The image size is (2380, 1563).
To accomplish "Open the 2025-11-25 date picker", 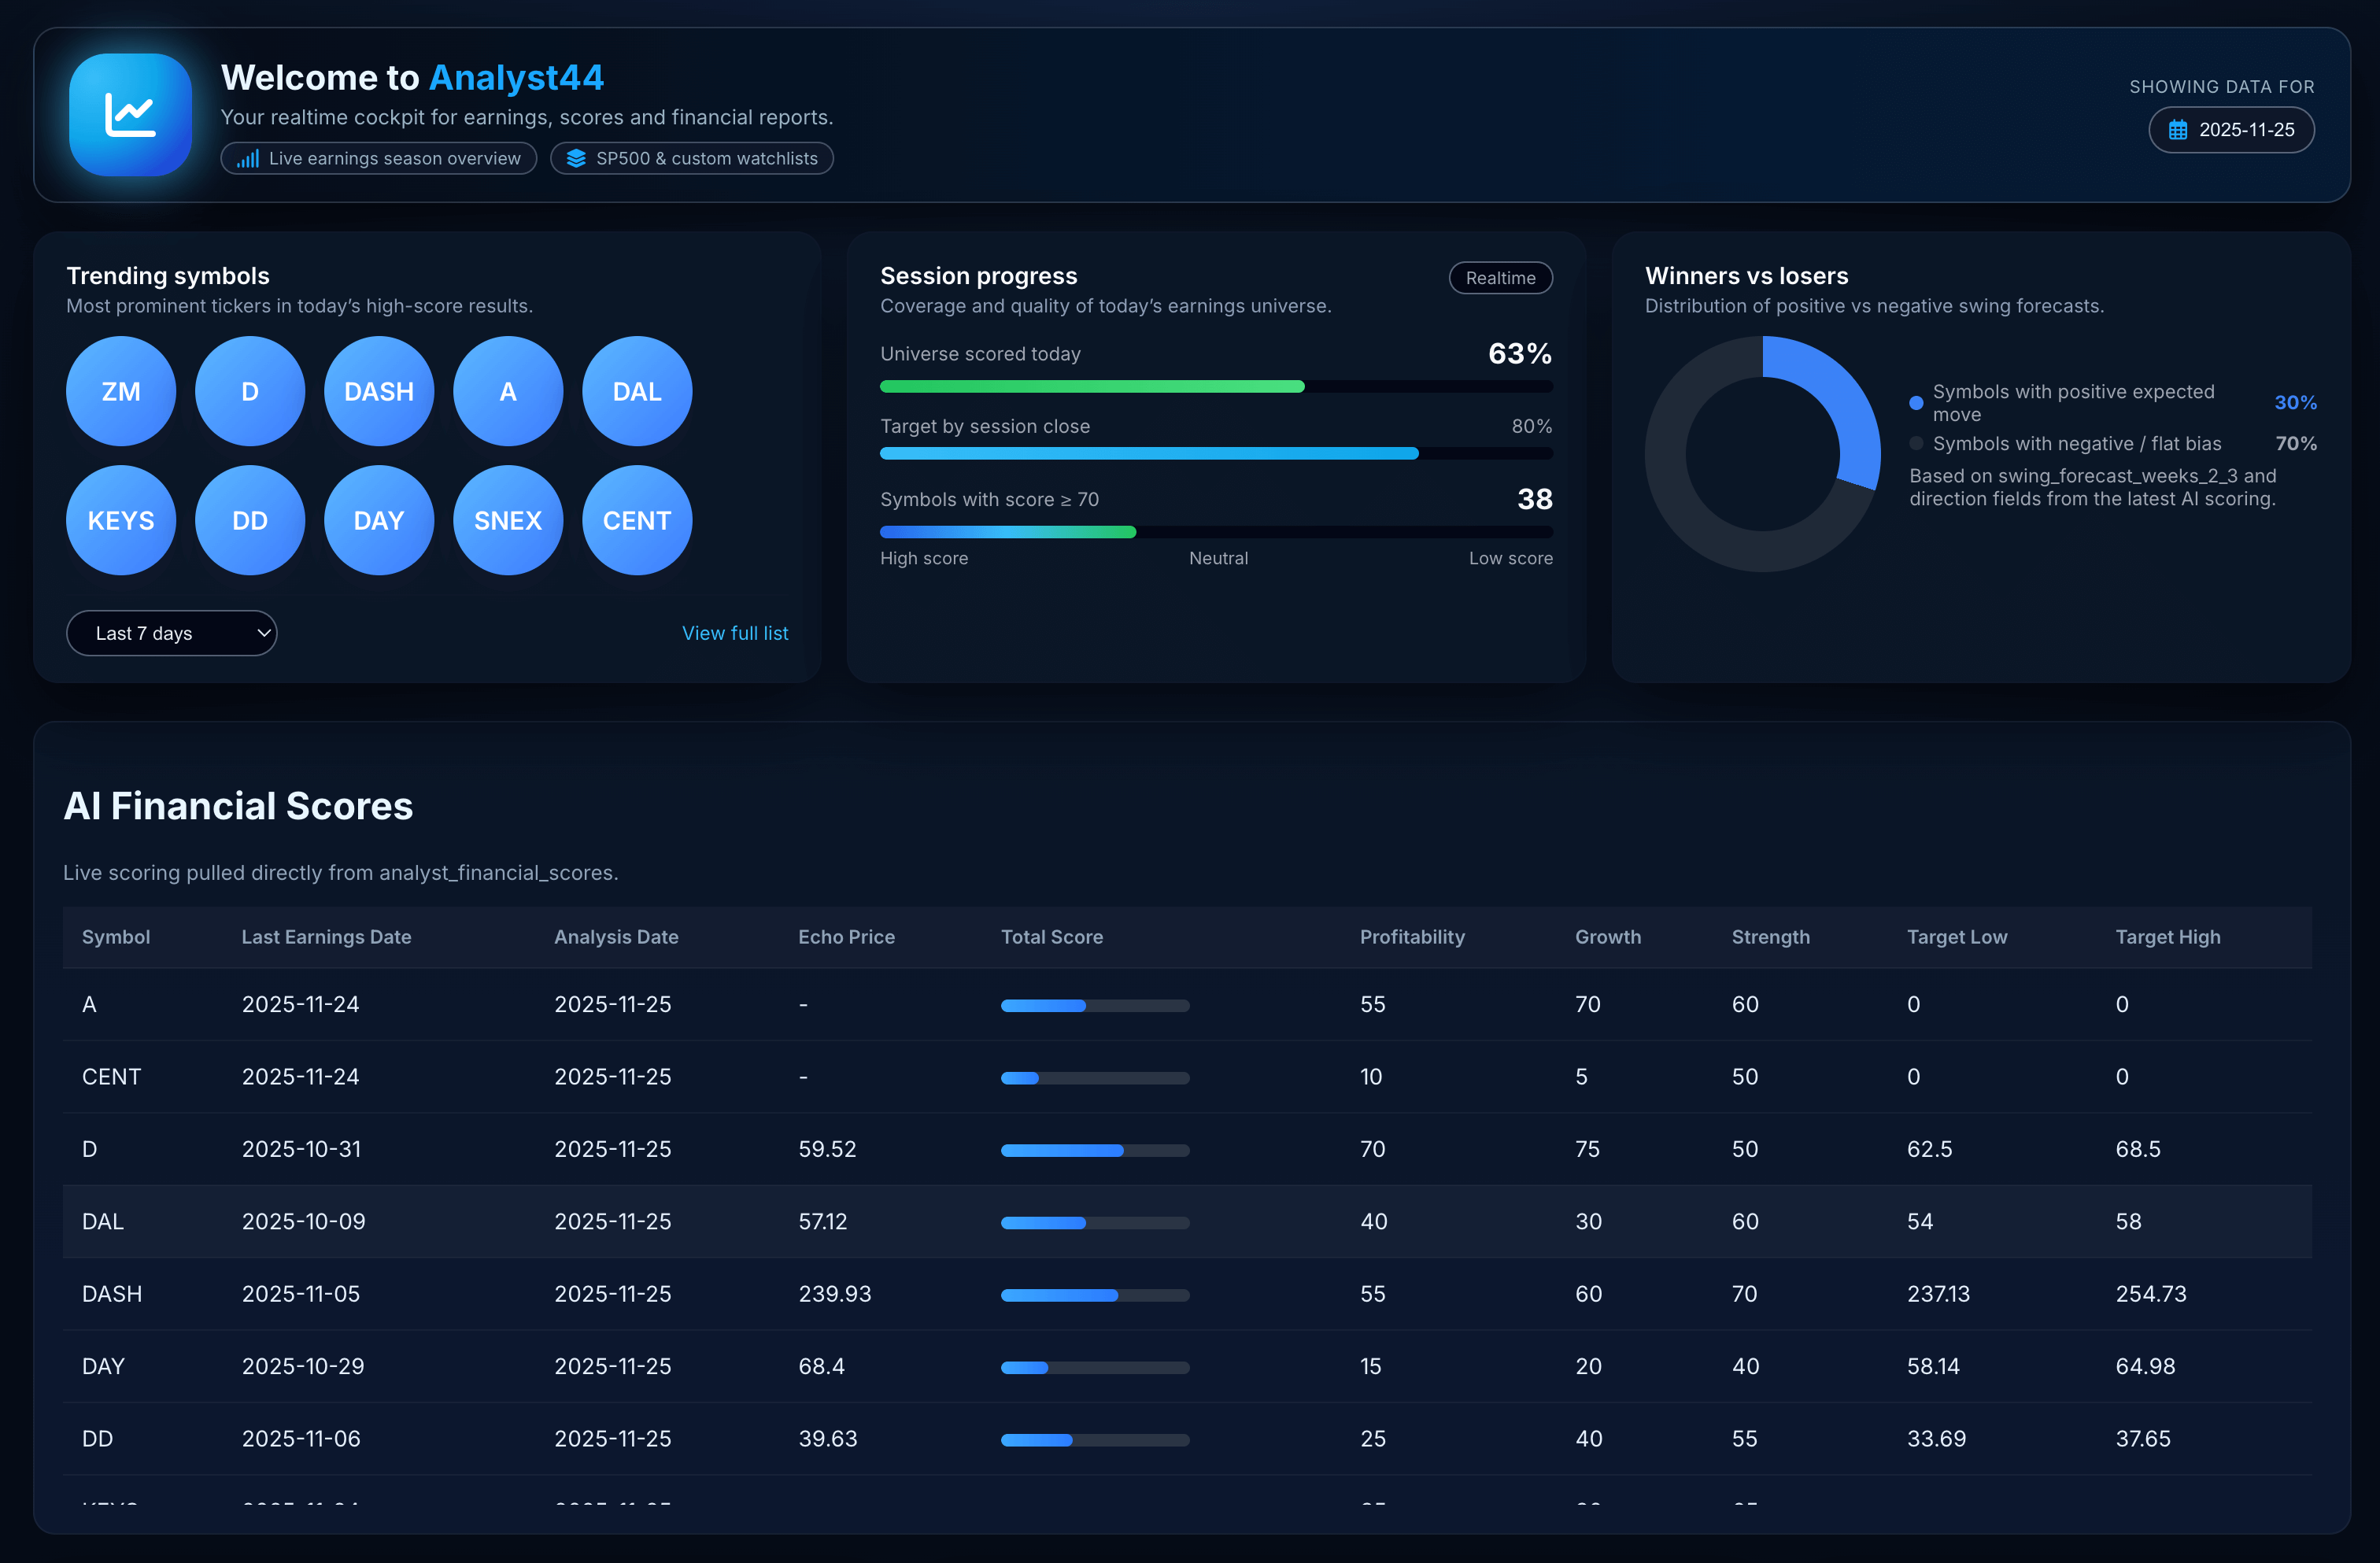I will click(2231, 130).
